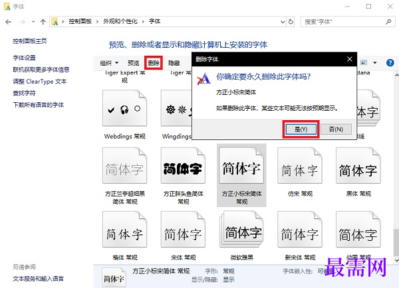Refresh the fonts folder view

(x=291, y=22)
